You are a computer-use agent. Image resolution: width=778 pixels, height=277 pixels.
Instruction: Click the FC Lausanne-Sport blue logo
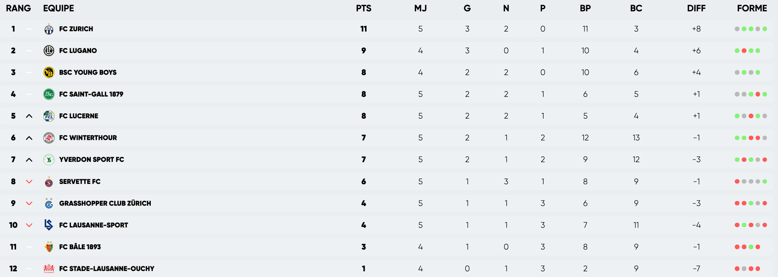(x=49, y=225)
